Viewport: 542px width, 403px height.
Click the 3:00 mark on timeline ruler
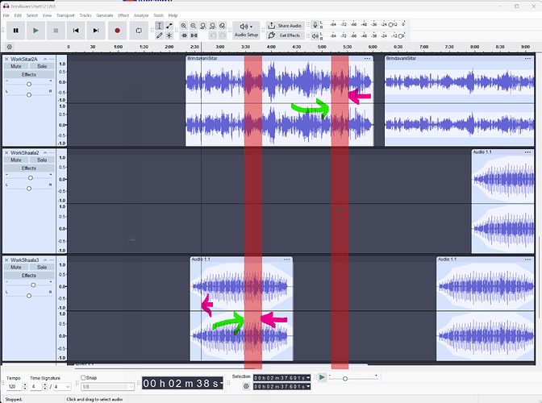(220, 47)
